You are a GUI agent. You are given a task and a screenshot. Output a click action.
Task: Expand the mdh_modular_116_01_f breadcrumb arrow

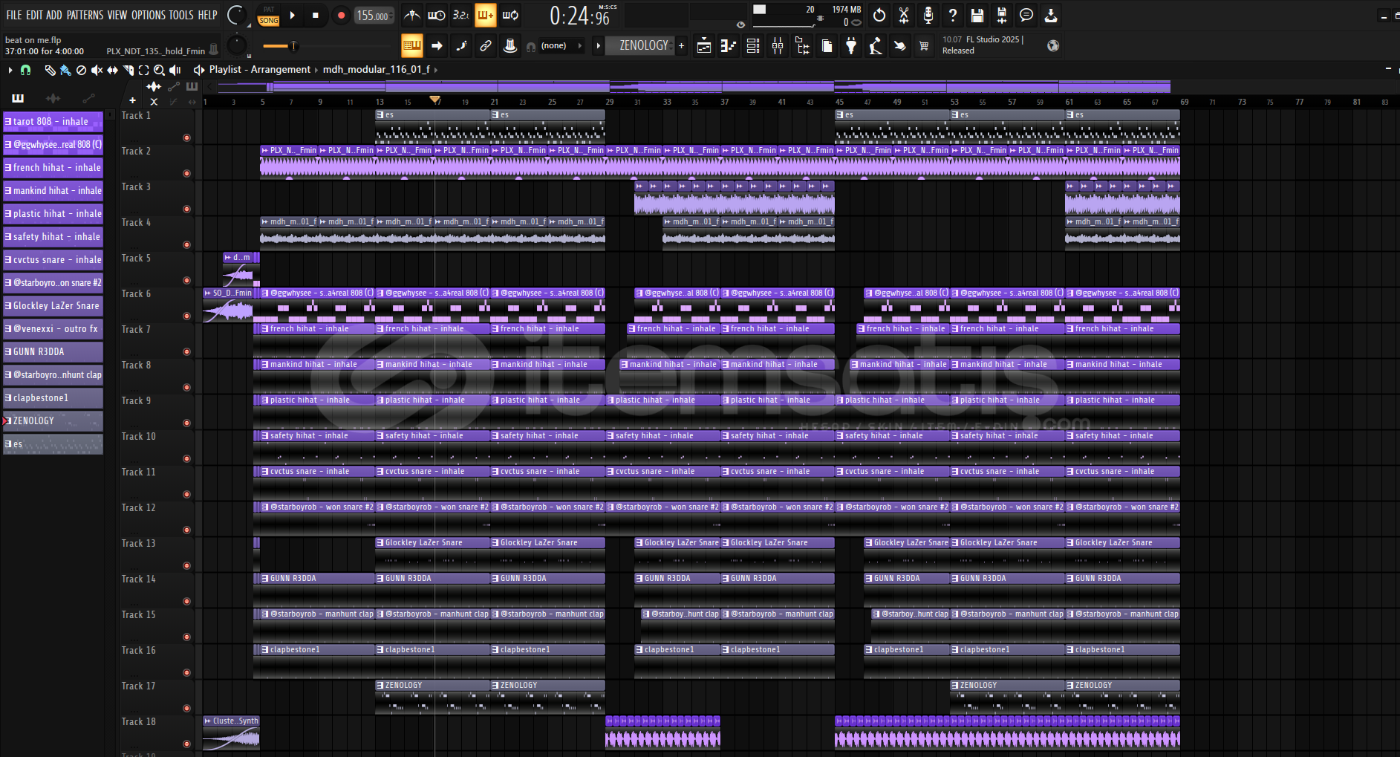coord(436,70)
